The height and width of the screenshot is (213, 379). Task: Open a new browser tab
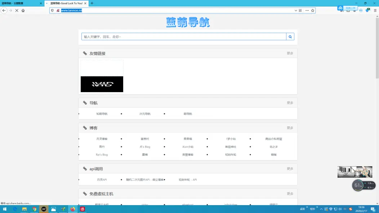pos(92,3)
